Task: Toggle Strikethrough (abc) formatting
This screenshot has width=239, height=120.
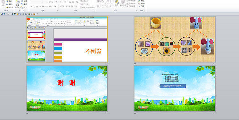Action: 43,6
